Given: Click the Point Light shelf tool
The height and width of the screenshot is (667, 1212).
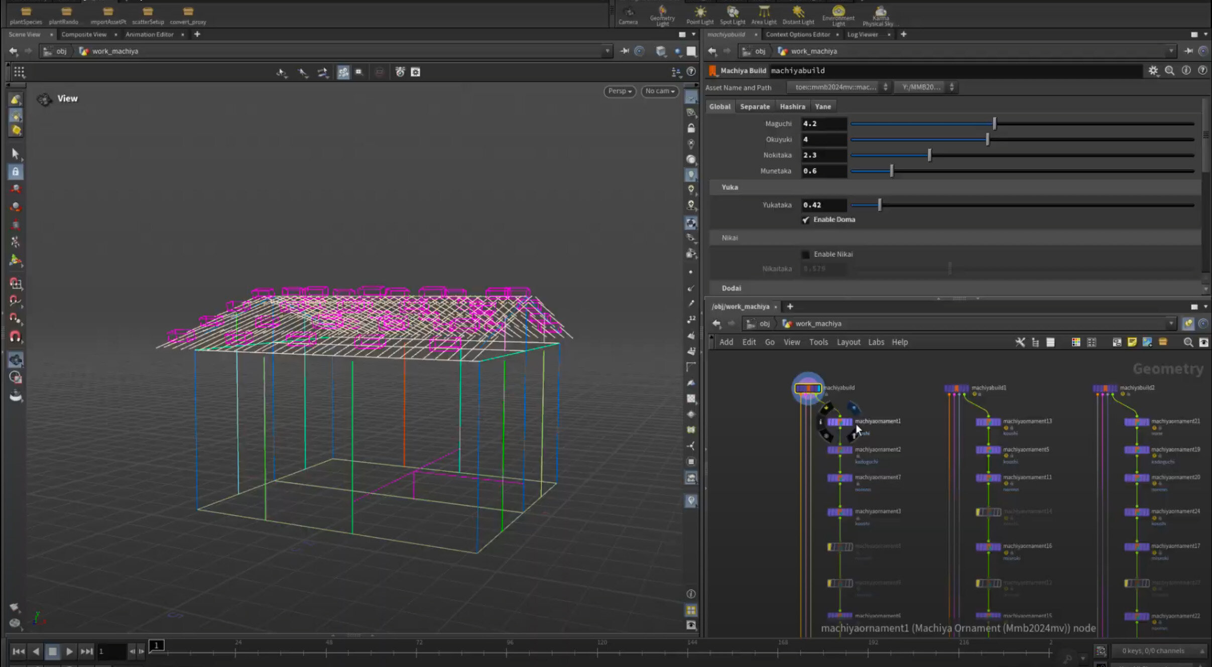Looking at the screenshot, I should tap(699, 14).
